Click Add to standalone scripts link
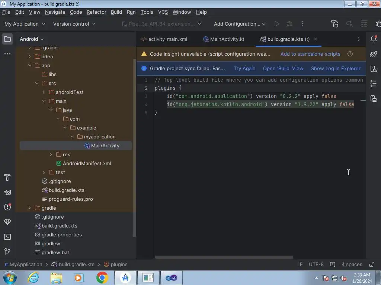Viewport: 381px width, 285px height. click(x=310, y=54)
